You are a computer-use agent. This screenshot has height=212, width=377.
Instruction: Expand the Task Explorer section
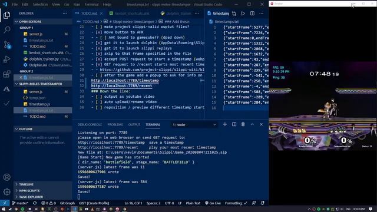point(43,197)
